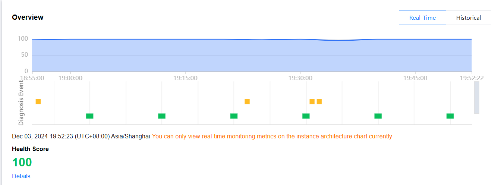Viewport: 498px width, 185px height.
Task: Switch to the Historical view tab
Action: pos(468,18)
